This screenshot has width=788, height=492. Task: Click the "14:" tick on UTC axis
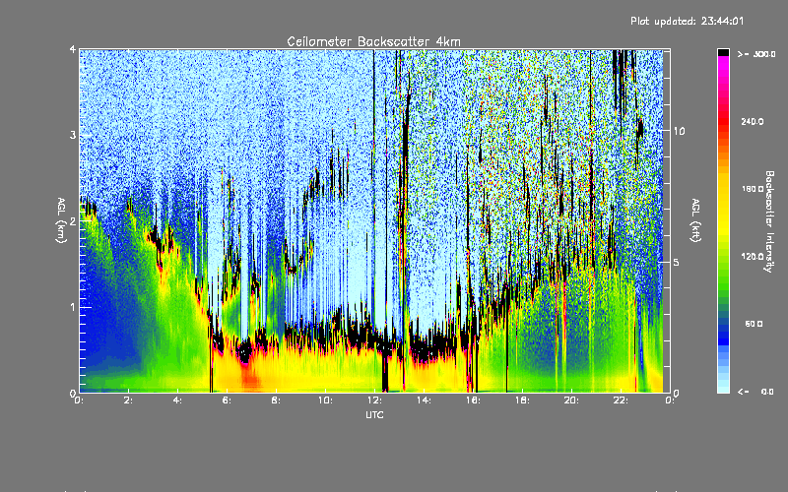424,400
